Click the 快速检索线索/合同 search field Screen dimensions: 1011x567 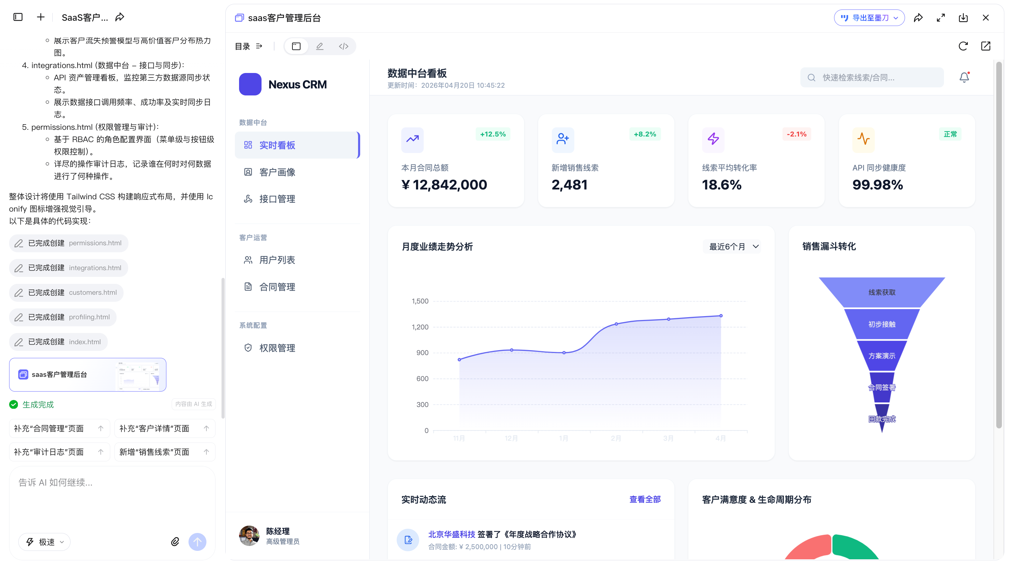872,77
